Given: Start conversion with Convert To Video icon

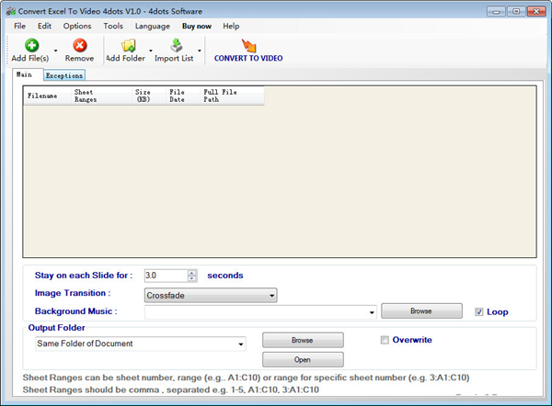Looking at the screenshot, I should point(248,45).
